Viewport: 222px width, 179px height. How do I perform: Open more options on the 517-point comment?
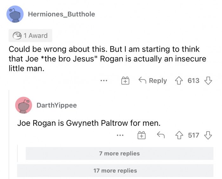120,136
